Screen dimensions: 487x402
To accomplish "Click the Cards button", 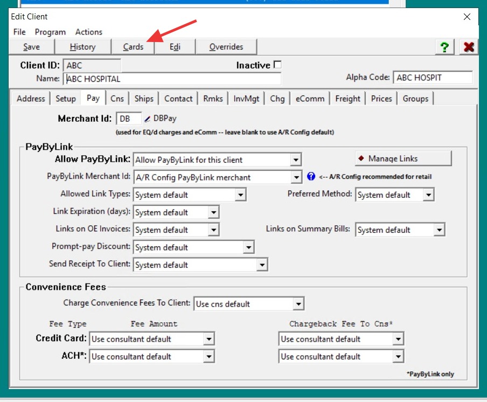I will [133, 47].
